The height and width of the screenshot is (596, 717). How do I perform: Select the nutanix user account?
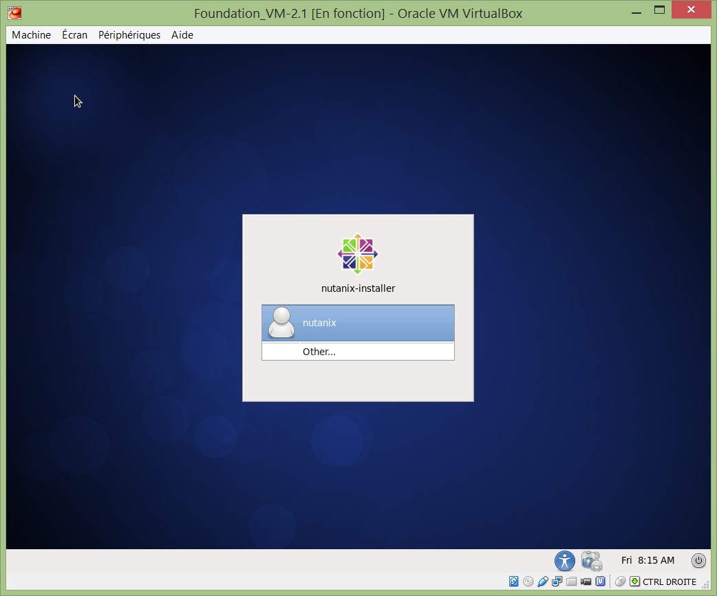[x=358, y=323]
